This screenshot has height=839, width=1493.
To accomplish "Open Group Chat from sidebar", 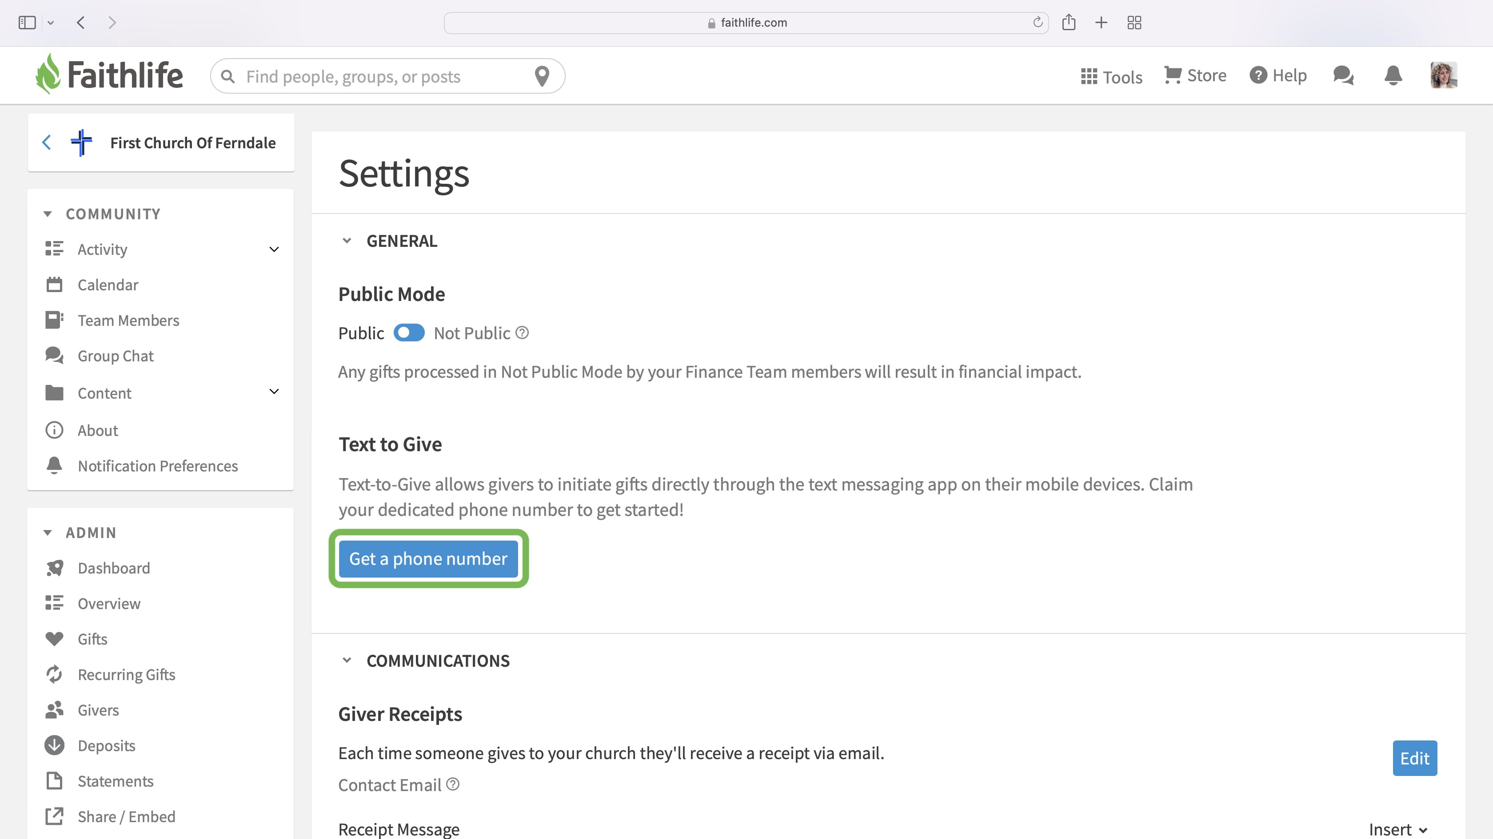I will coord(116,356).
